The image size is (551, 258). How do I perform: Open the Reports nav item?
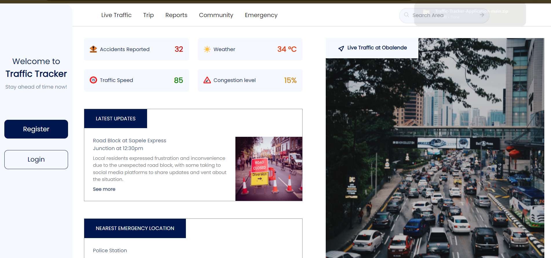point(176,15)
